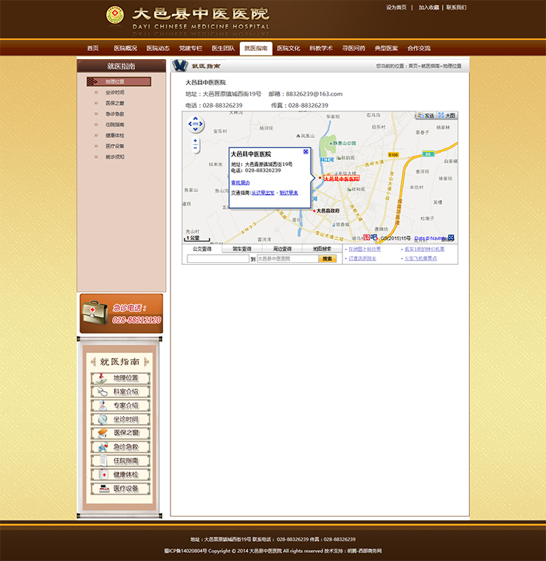Zoom in the map with plus button

(196, 140)
